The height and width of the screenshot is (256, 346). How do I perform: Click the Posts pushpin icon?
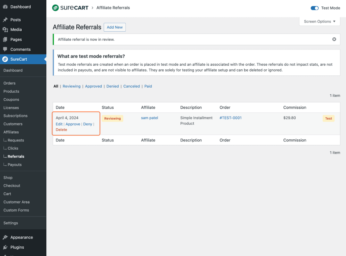(5, 20)
